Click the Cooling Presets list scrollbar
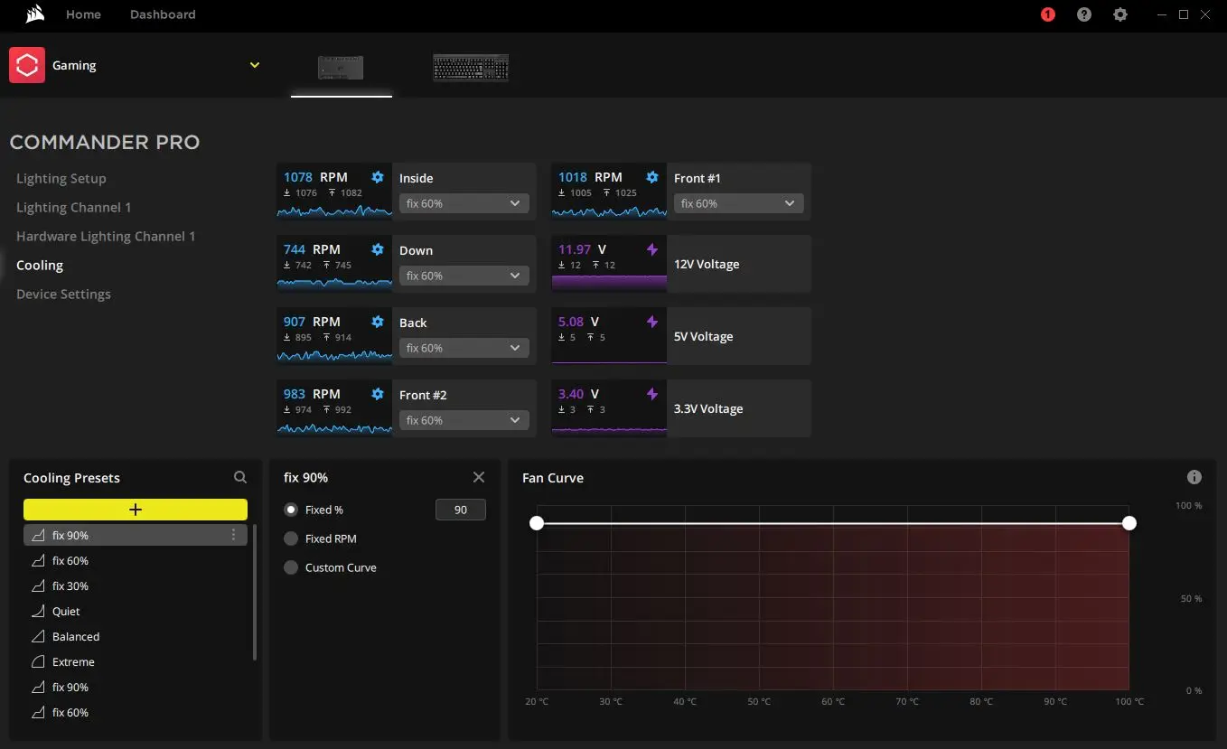The width and height of the screenshot is (1227, 749). 255,592
